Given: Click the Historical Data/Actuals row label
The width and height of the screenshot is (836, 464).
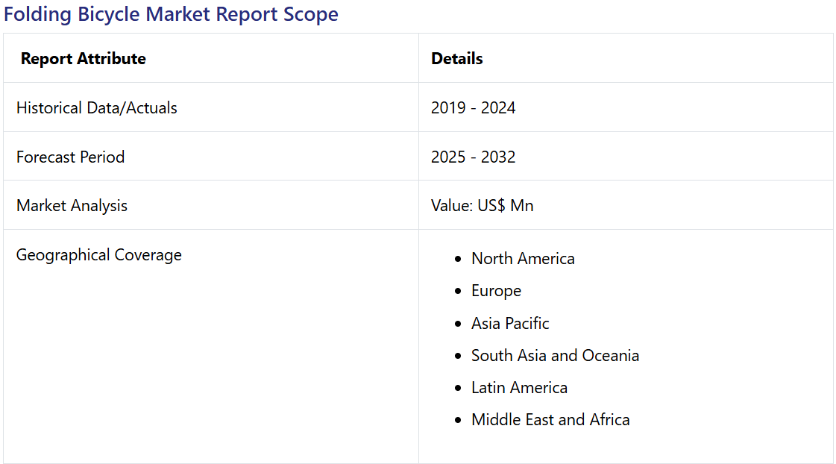Looking at the screenshot, I should (x=96, y=107).
